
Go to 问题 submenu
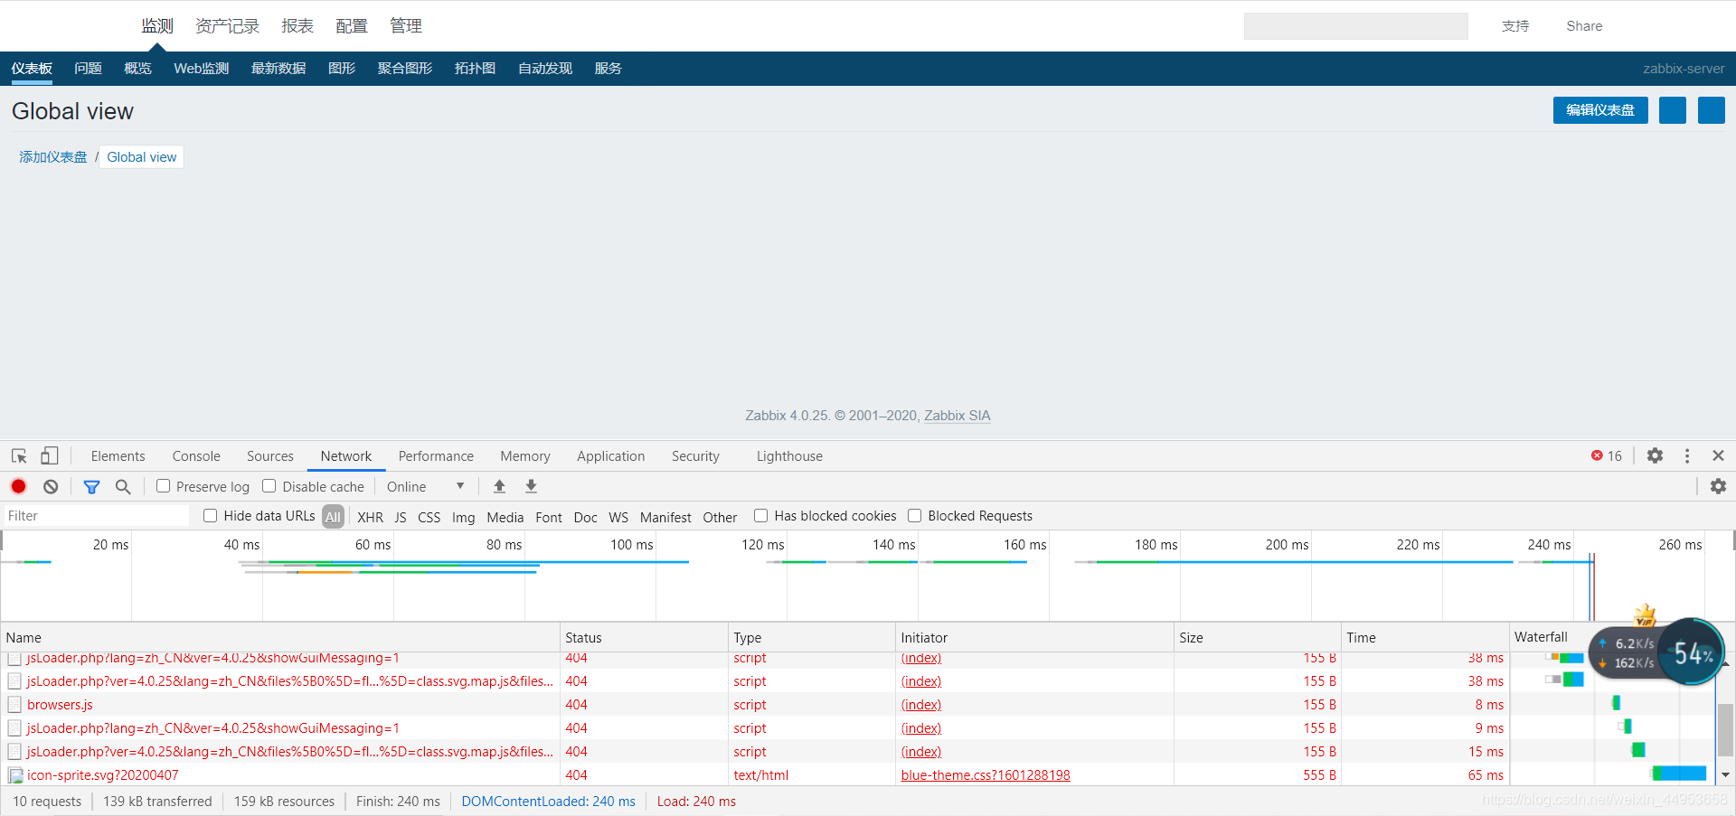tap(88, 69)
